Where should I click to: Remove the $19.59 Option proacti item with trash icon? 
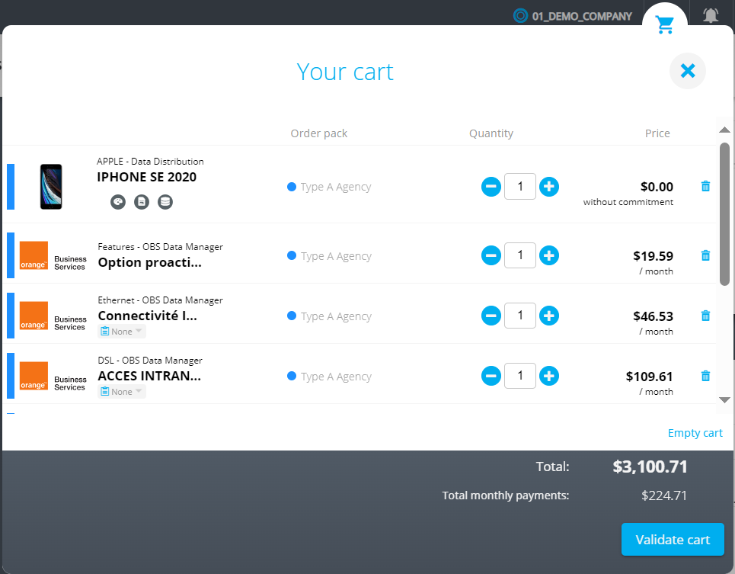click(705, 255)
